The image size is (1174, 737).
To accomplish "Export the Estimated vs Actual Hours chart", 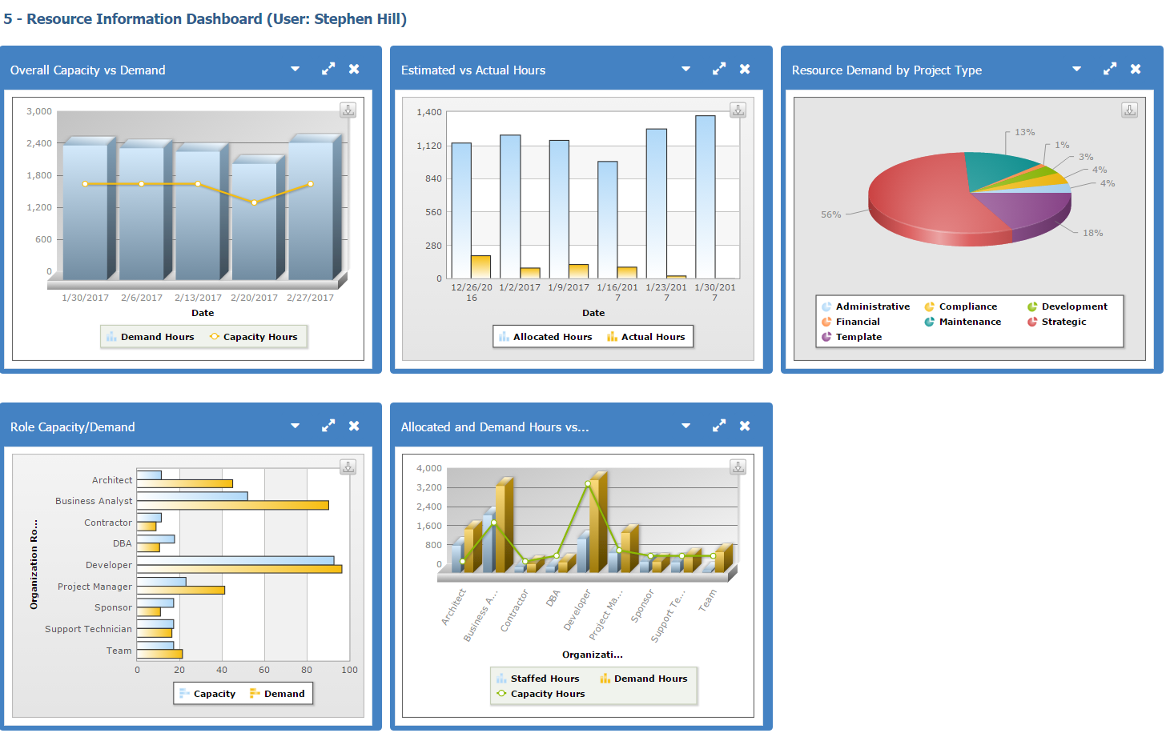I will click(x=738, y=110).
